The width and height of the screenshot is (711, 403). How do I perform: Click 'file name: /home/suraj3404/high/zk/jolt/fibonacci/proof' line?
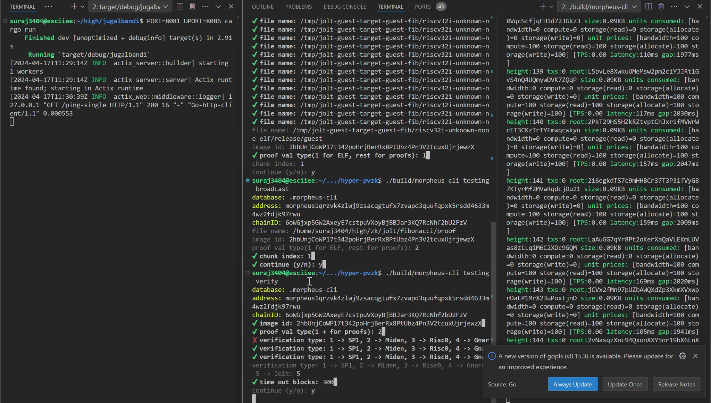(x=354, y=231)
